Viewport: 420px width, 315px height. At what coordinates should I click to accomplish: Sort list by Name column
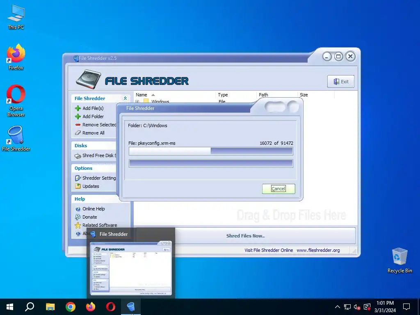tap(142, 95)
